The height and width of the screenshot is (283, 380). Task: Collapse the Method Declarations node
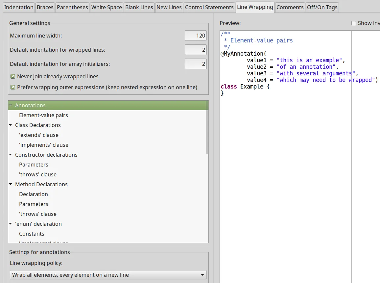click(x=11, y=184)
